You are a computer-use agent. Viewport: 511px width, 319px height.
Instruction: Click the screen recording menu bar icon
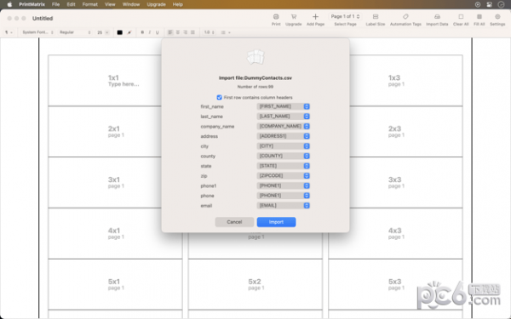[478, 4]
